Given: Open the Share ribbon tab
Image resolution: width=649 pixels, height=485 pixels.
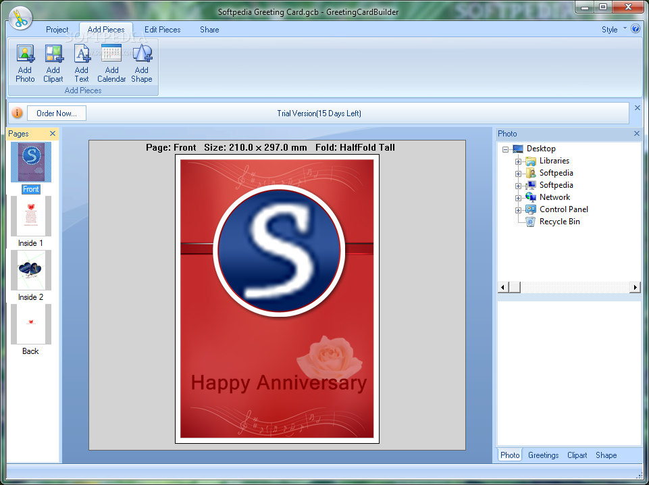Looking at the screenshot, I should click(209, 29).
